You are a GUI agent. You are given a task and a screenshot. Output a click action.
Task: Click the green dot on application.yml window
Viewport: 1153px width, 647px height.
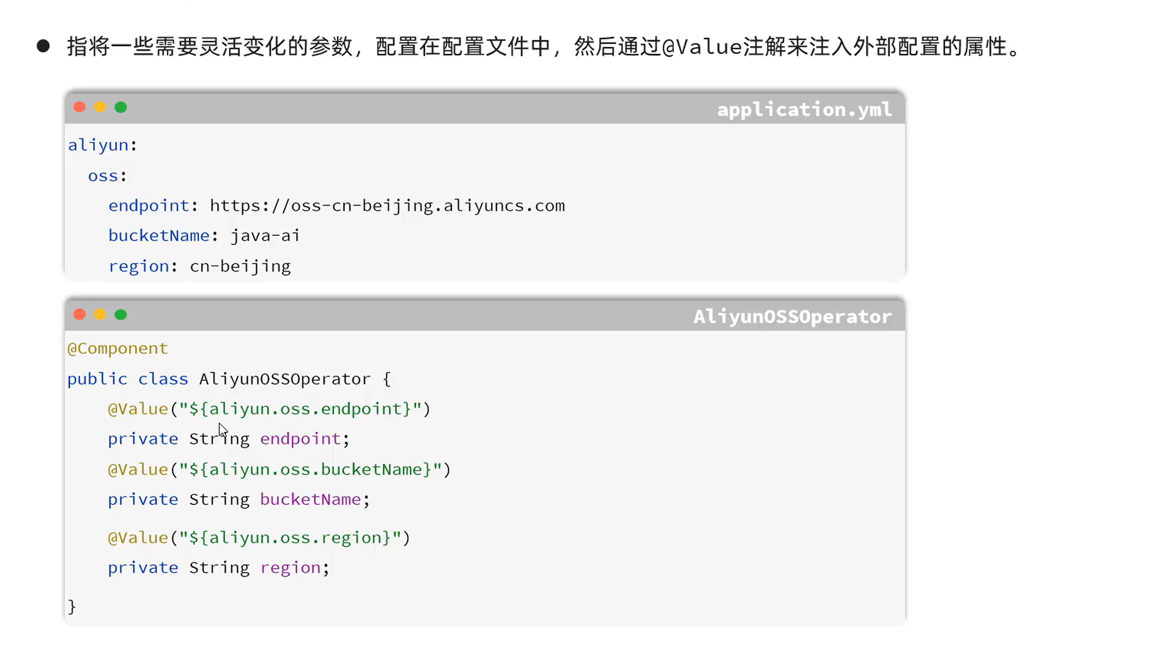[x=121, y=108]
